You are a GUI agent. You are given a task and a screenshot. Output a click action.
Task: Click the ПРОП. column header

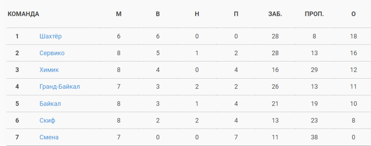coord(314,14)
